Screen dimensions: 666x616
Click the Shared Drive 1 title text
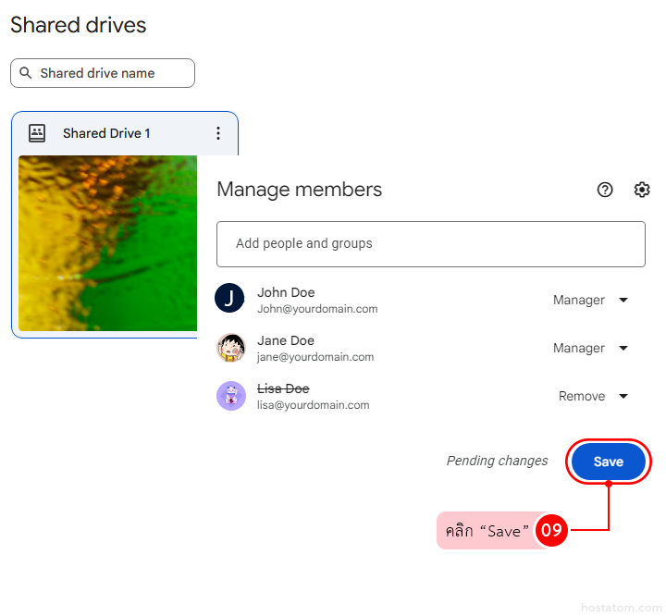click(x=106, y=133)
